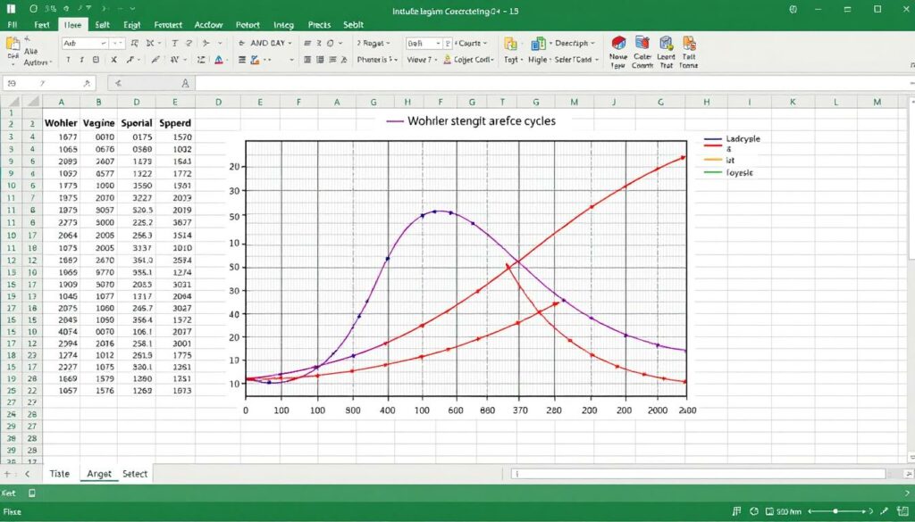Click the yellow Tojt documents icon
Image resolution: width=915 pixels, height=522 pixels.
click(x=510, y=44)
